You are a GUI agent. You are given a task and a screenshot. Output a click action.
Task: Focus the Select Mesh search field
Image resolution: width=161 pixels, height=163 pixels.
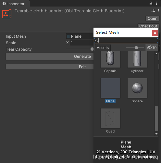tap(126, 41)
